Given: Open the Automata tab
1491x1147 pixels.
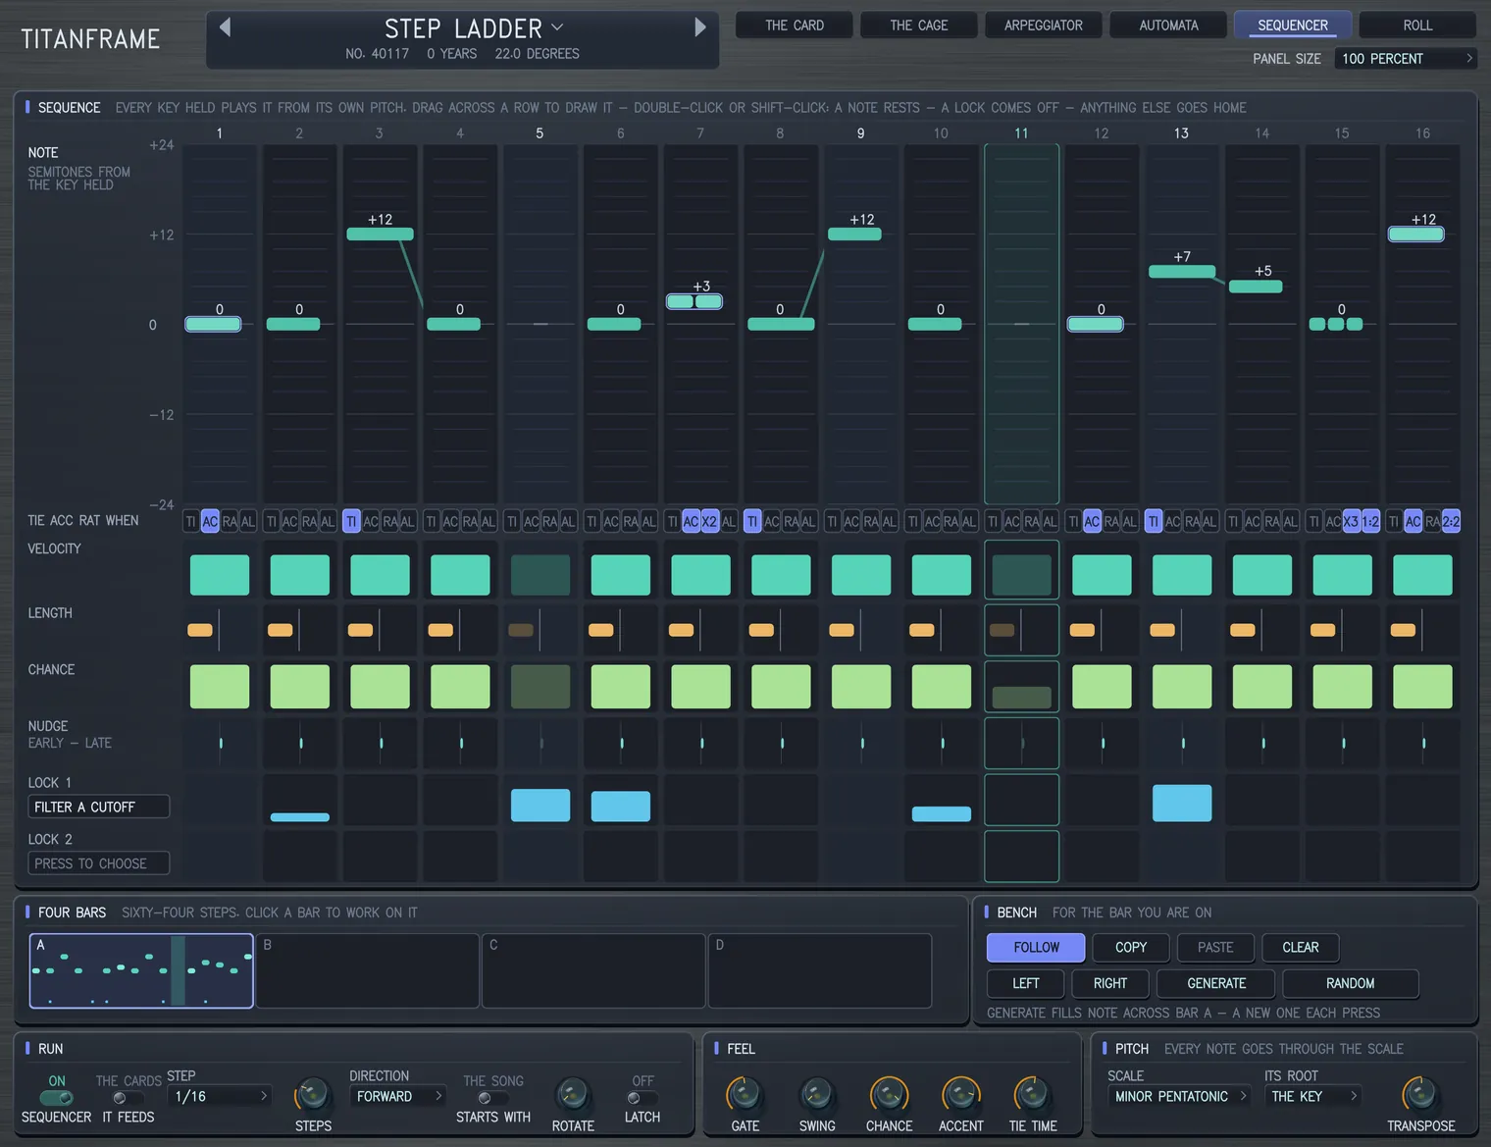Looking at the screenshot, I should (1168, 26).
